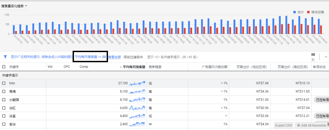Open the columns (列) picker icon

(x=313, y=55)
